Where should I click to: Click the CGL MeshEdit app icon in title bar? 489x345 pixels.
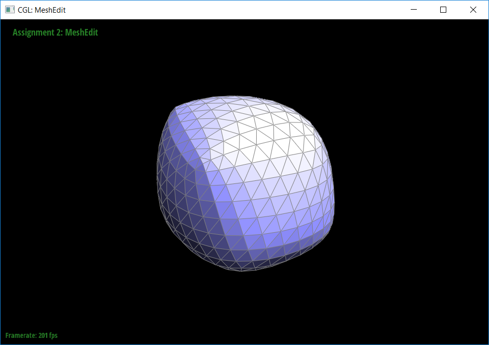pos(10,10)
